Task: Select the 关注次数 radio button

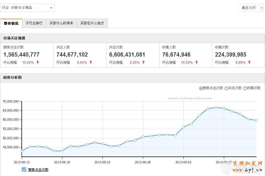Action: tap(226, 88)
